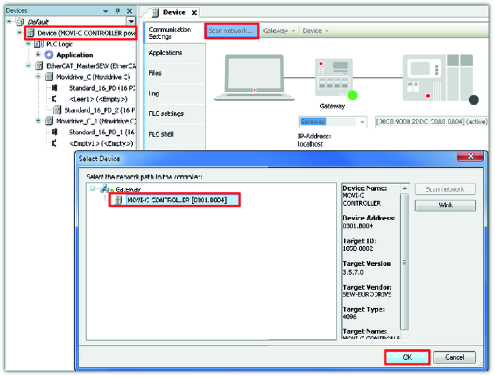Click the device info panel scrollbar

pos(405,262)
